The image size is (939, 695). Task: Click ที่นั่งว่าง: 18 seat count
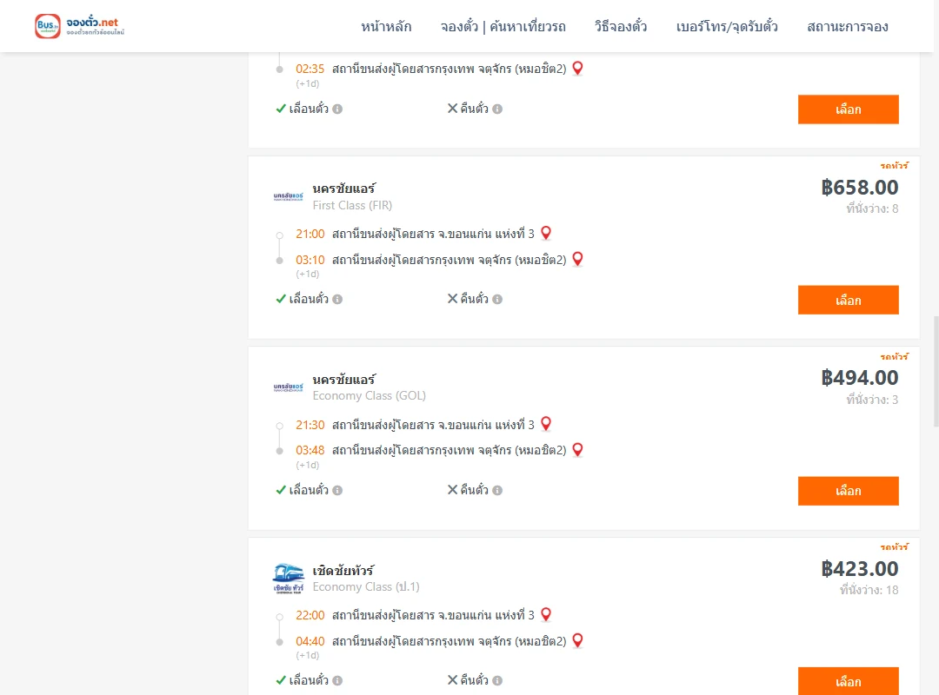point(869,590)
